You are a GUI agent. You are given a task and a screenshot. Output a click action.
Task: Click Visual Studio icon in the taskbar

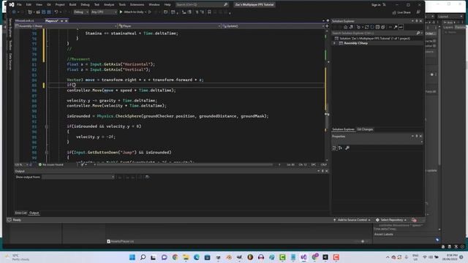pos(304,257)
